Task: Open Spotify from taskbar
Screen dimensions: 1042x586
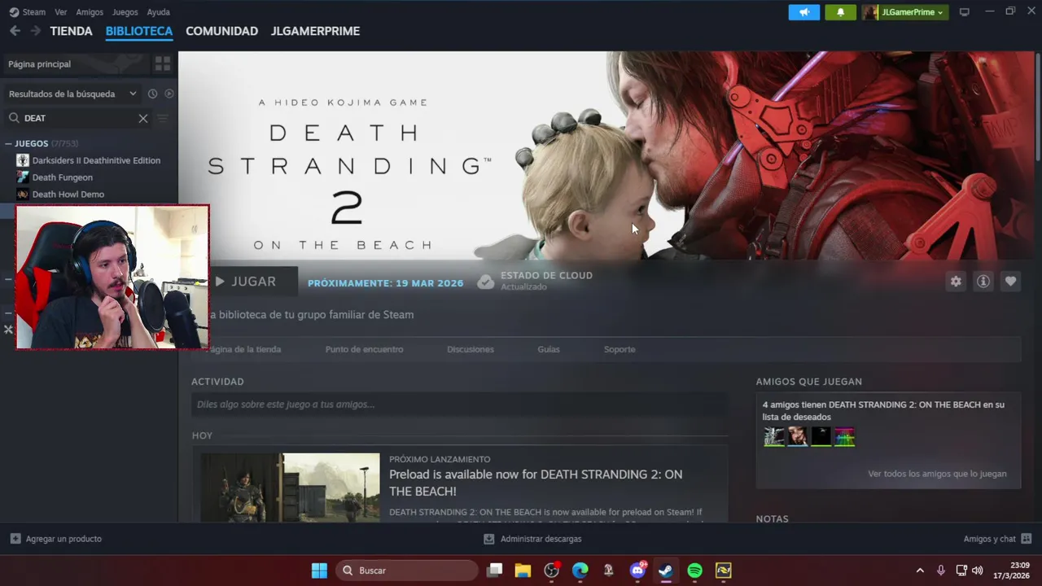Action: pos(694,571)
